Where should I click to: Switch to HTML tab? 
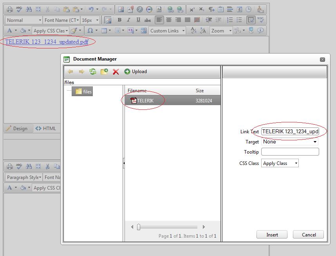click(x=46, y=128)
